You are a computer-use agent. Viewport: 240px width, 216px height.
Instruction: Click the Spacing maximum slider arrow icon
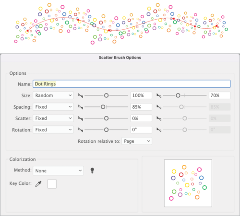click(159, 107)
